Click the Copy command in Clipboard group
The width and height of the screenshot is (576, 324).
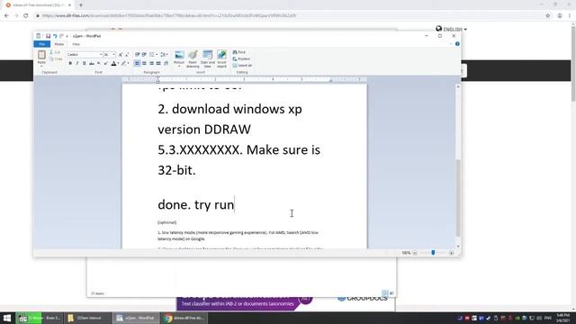tap(56, 58)
